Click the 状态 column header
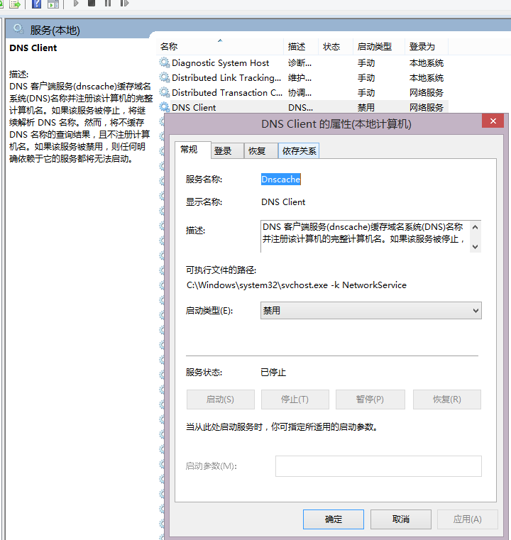Screen dimensions: 511x540 [336, 47]
